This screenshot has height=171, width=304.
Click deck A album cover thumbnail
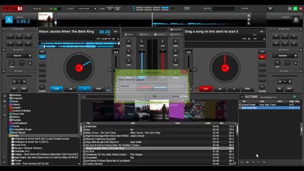46,19
